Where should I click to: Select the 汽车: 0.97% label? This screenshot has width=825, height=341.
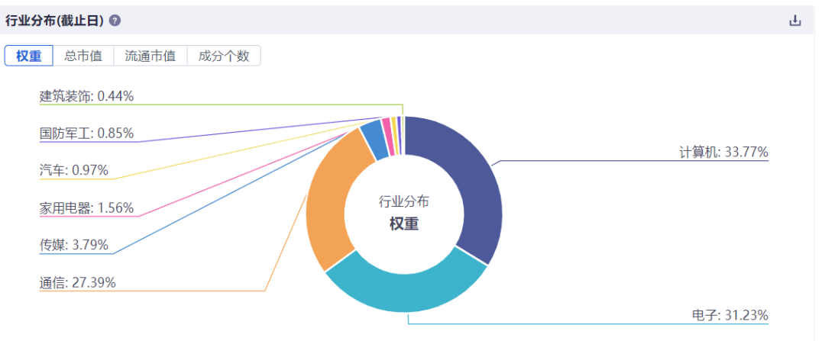(73, 170)
